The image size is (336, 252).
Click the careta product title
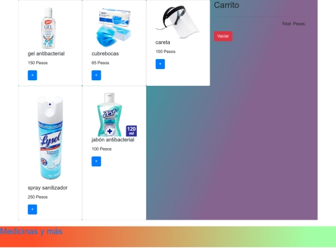[x=162, y=42]
